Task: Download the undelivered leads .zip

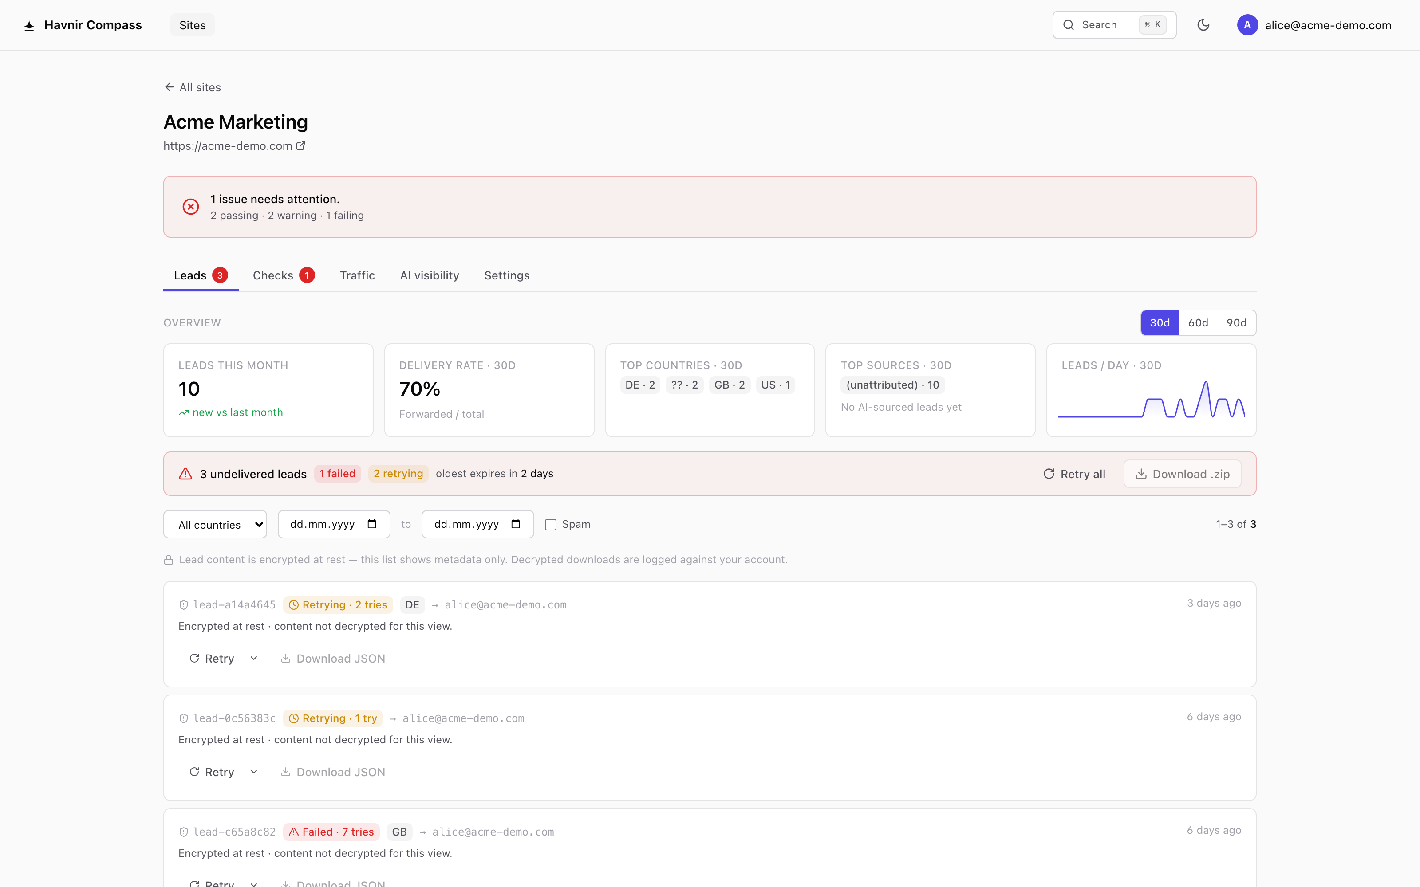Action: click(1182, 474)
